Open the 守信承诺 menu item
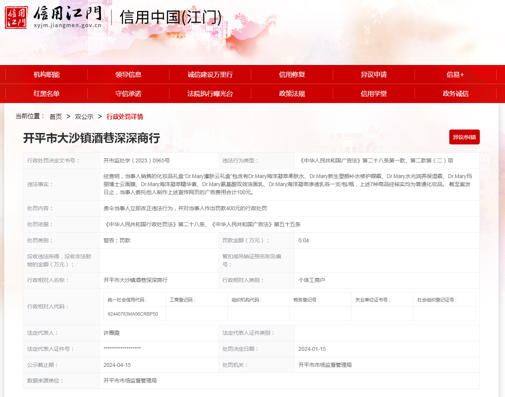The image size is (505, 397). click(128, 94)
